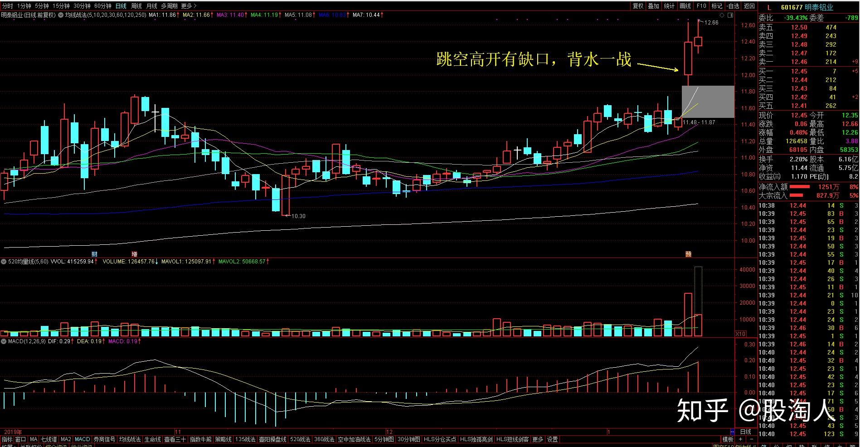Switch to 周线 weekly chart
The width and height of the screenshot is (860, 447).
click(x=136, y=6)
